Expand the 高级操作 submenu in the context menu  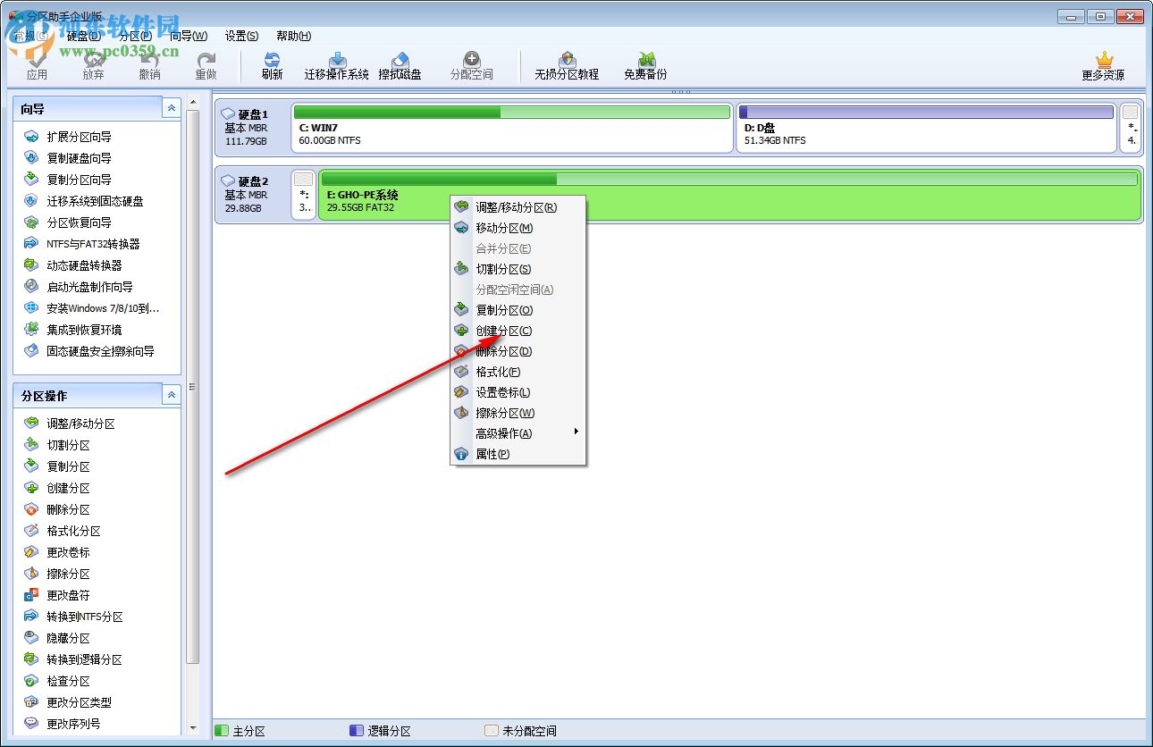pyautogui.click(x=518, y=433)
